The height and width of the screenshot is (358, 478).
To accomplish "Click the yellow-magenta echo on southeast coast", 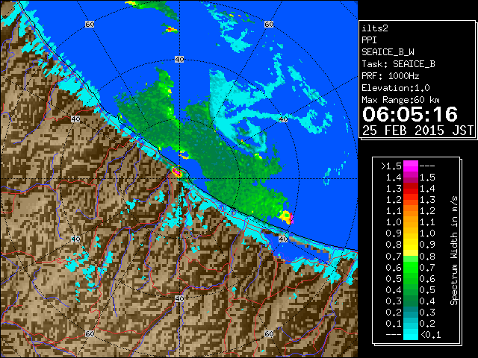I will pos(287,217).
